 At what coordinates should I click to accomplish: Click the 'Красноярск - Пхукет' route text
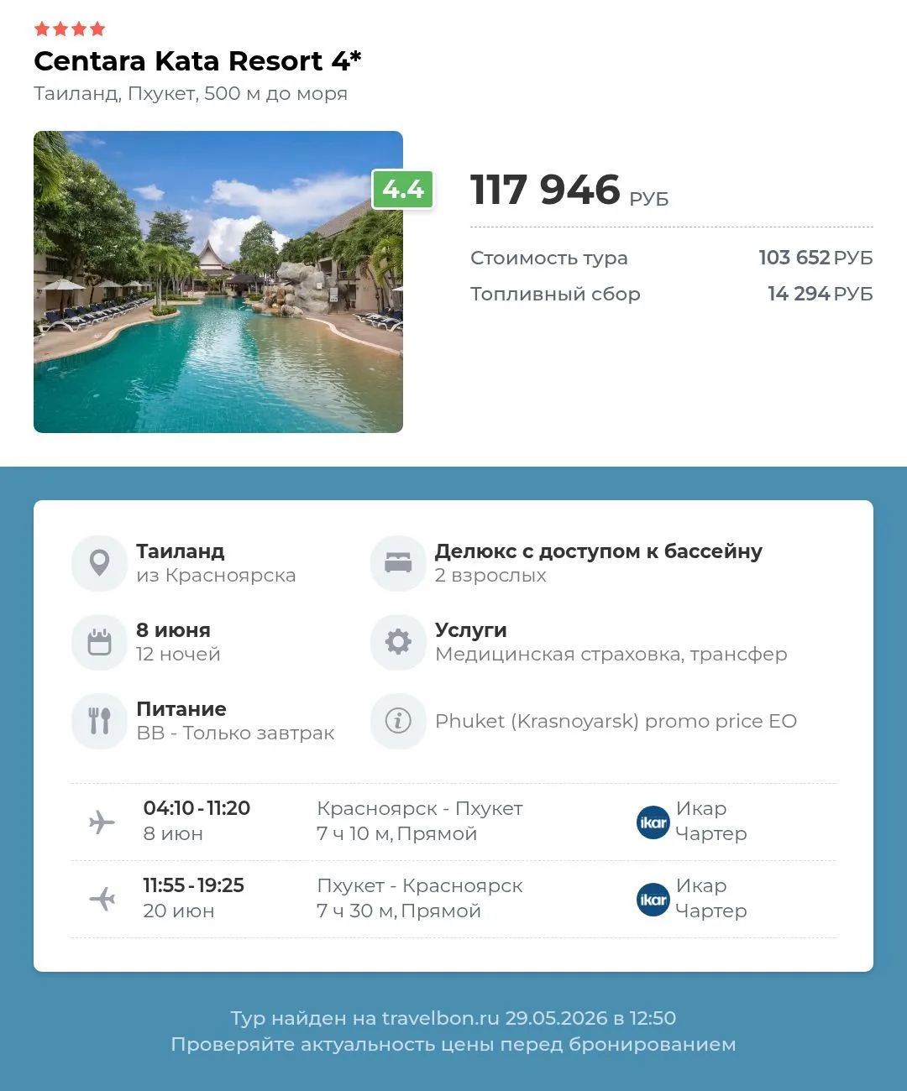(x=420, y=809)
